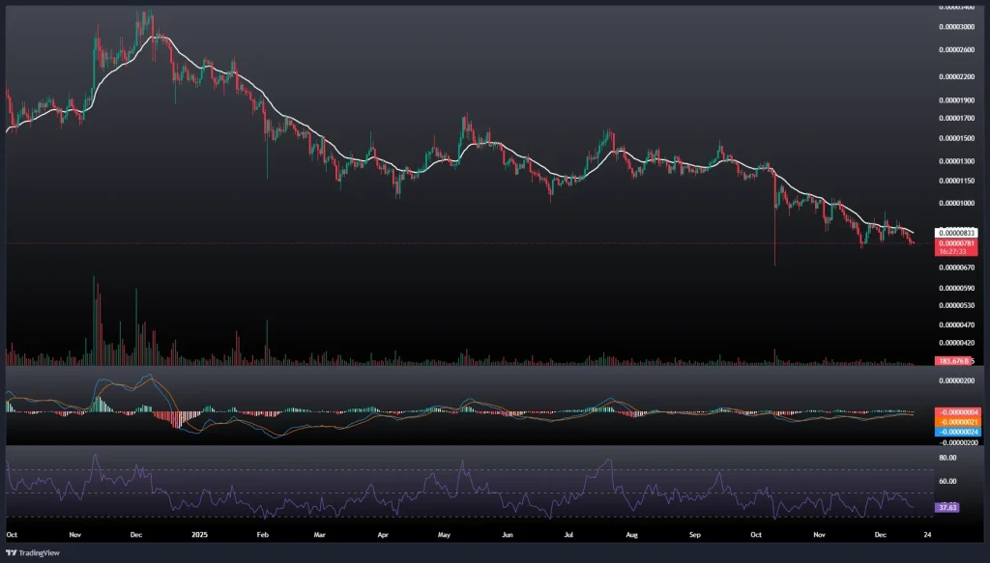
Task: Select the Aug marker on the time axis
Action: pyautogui.click(x=632, y=532)
